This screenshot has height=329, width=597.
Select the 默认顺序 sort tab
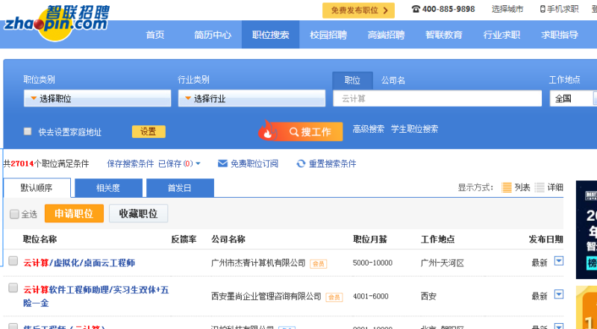tap(37, 188)
